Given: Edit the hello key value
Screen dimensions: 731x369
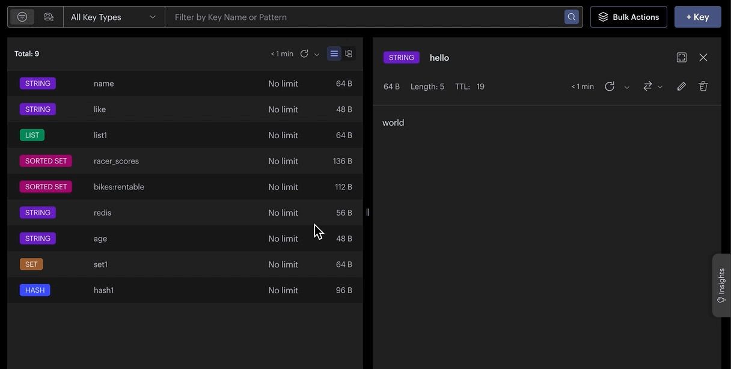Looking at the screenshot, I should pos(681,87).
